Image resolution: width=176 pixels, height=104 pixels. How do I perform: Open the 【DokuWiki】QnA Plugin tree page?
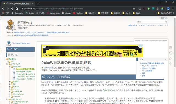click(x=25, y=77)
